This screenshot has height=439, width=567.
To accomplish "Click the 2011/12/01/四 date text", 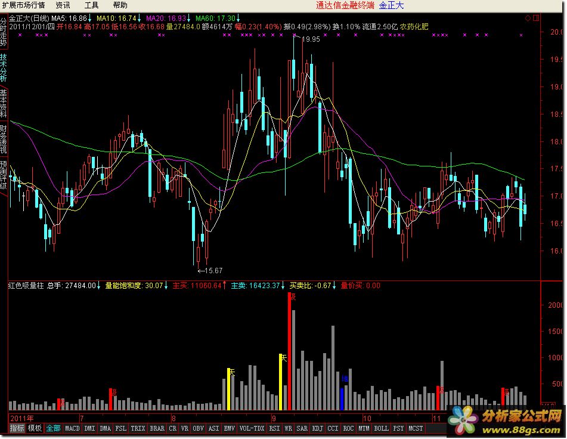I will coord(32,26).
